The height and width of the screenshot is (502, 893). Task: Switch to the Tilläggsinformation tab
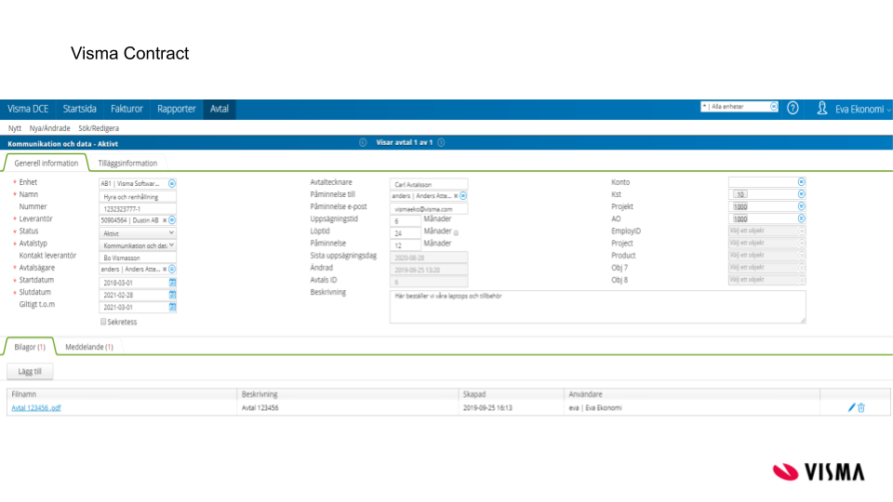point(127,164)
